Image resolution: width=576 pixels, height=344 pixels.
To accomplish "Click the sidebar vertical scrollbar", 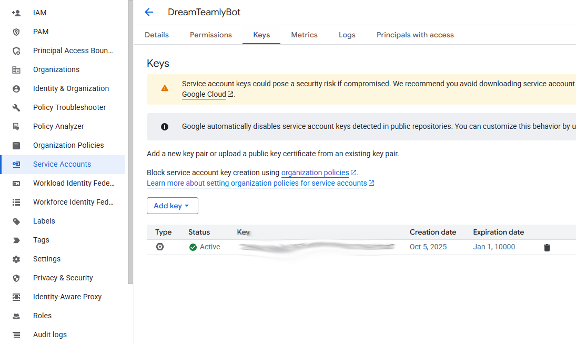I will (130, 142).
